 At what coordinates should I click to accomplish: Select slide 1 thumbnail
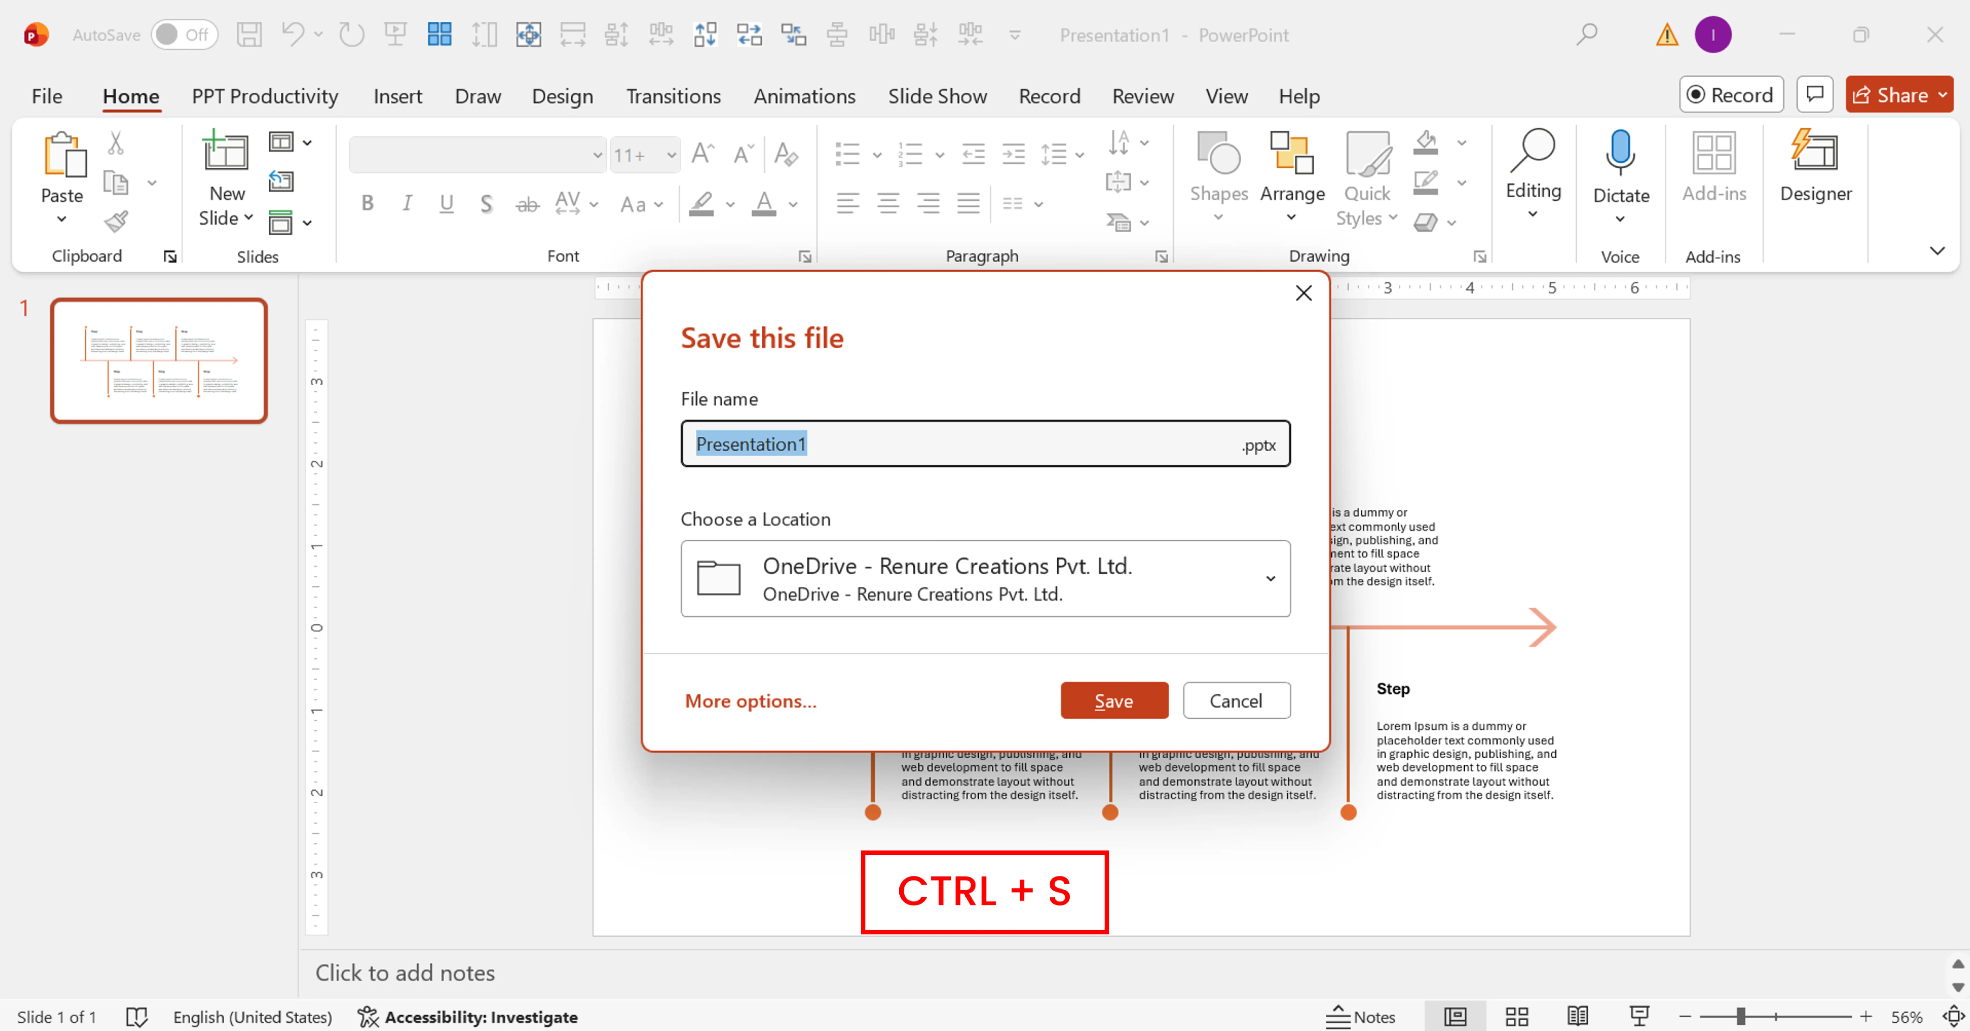159,360
